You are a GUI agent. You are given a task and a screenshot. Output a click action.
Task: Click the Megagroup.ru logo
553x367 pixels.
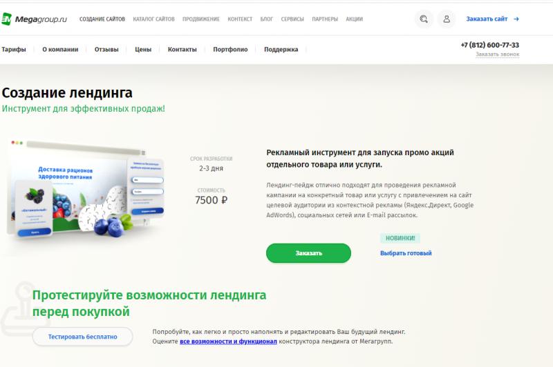(x=34, y=19)
